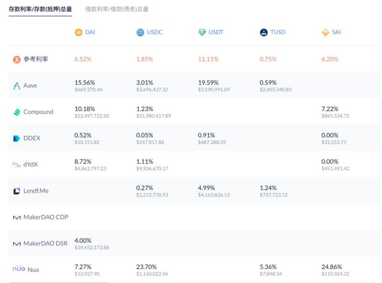
Task: Click Lendf.Me TUSD rate 1.24%
Action: click(268, 188)
